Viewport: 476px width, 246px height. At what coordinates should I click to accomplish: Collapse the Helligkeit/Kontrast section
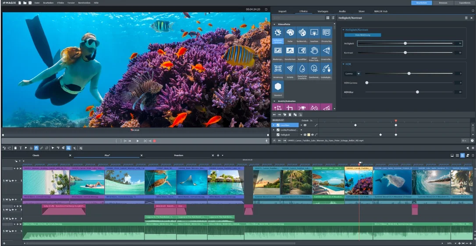click(344, 30)
